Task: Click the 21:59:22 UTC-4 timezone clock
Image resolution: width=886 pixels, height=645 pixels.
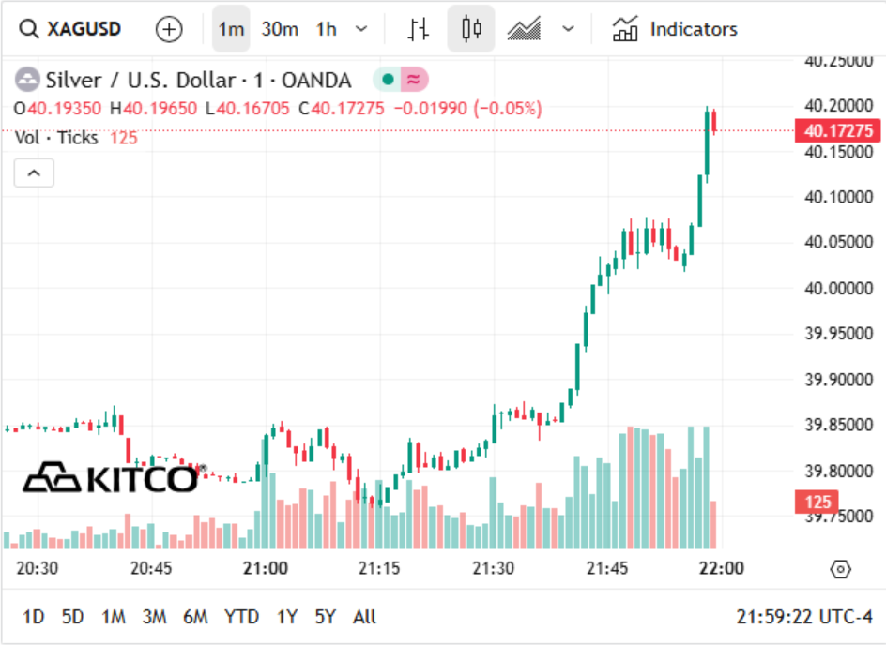Action: 804,617
